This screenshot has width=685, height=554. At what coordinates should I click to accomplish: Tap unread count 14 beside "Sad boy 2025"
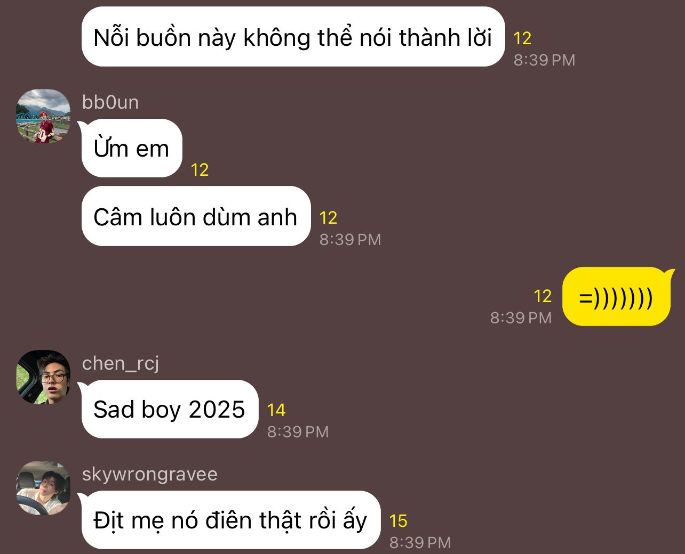[276, 410]
